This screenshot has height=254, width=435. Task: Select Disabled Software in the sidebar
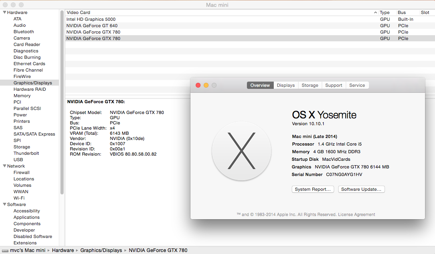pyautogui.click(x=33, y=236)
